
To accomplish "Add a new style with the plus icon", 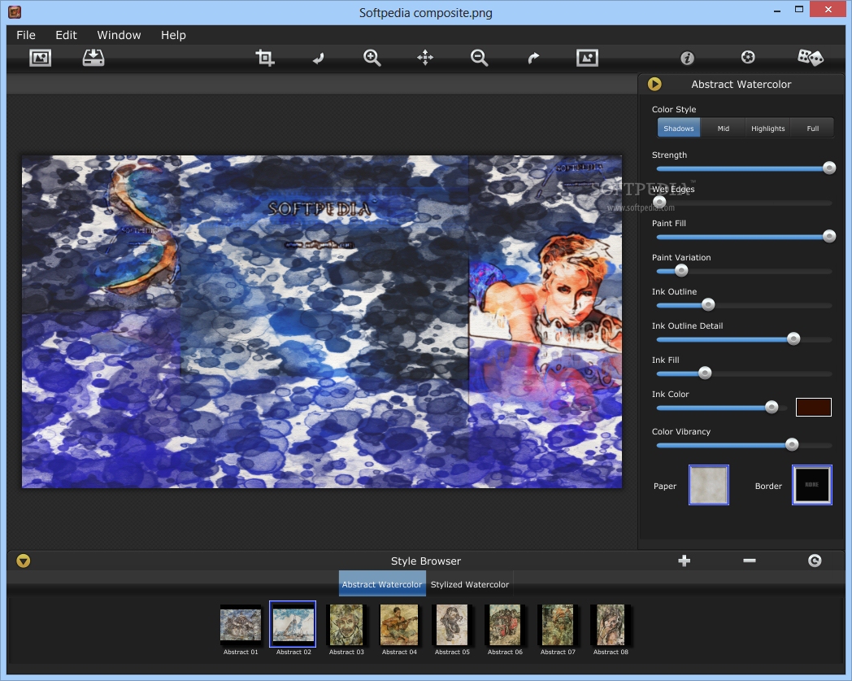I will click(x=684, y=561).
